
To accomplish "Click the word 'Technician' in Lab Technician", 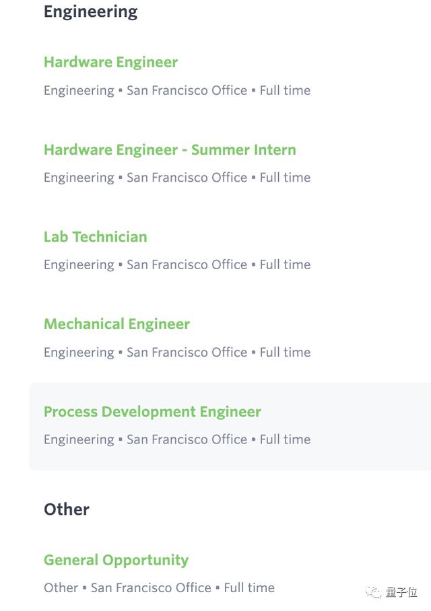I will [110, 237].
